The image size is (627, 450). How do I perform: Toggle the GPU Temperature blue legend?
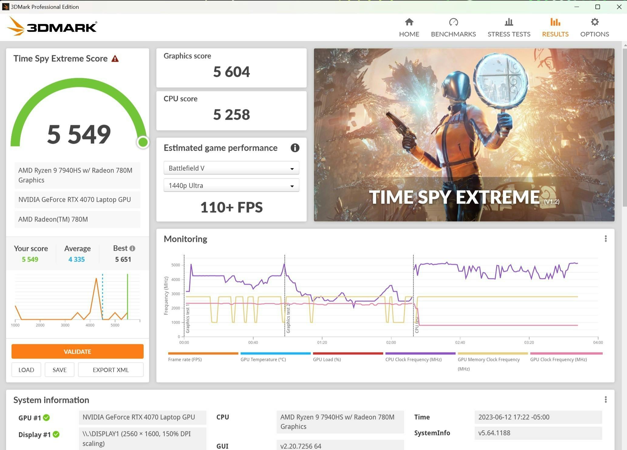(x=275, y=357)
